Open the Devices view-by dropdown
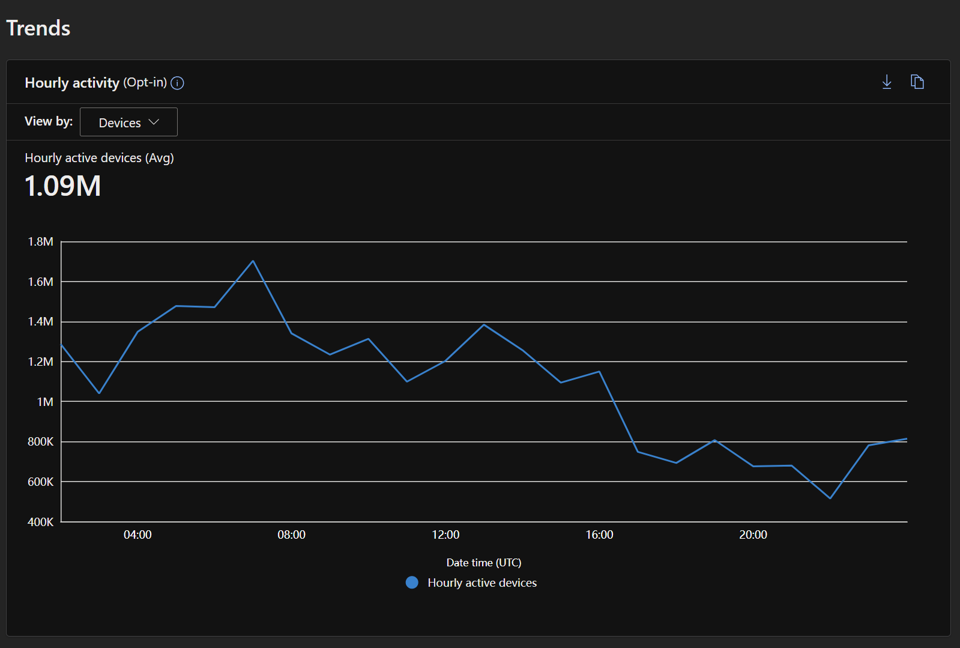The image size is (960, 648). tap(128, 122)
